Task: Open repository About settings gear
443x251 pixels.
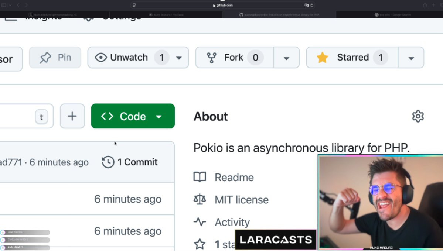Action: coord(418,116)
